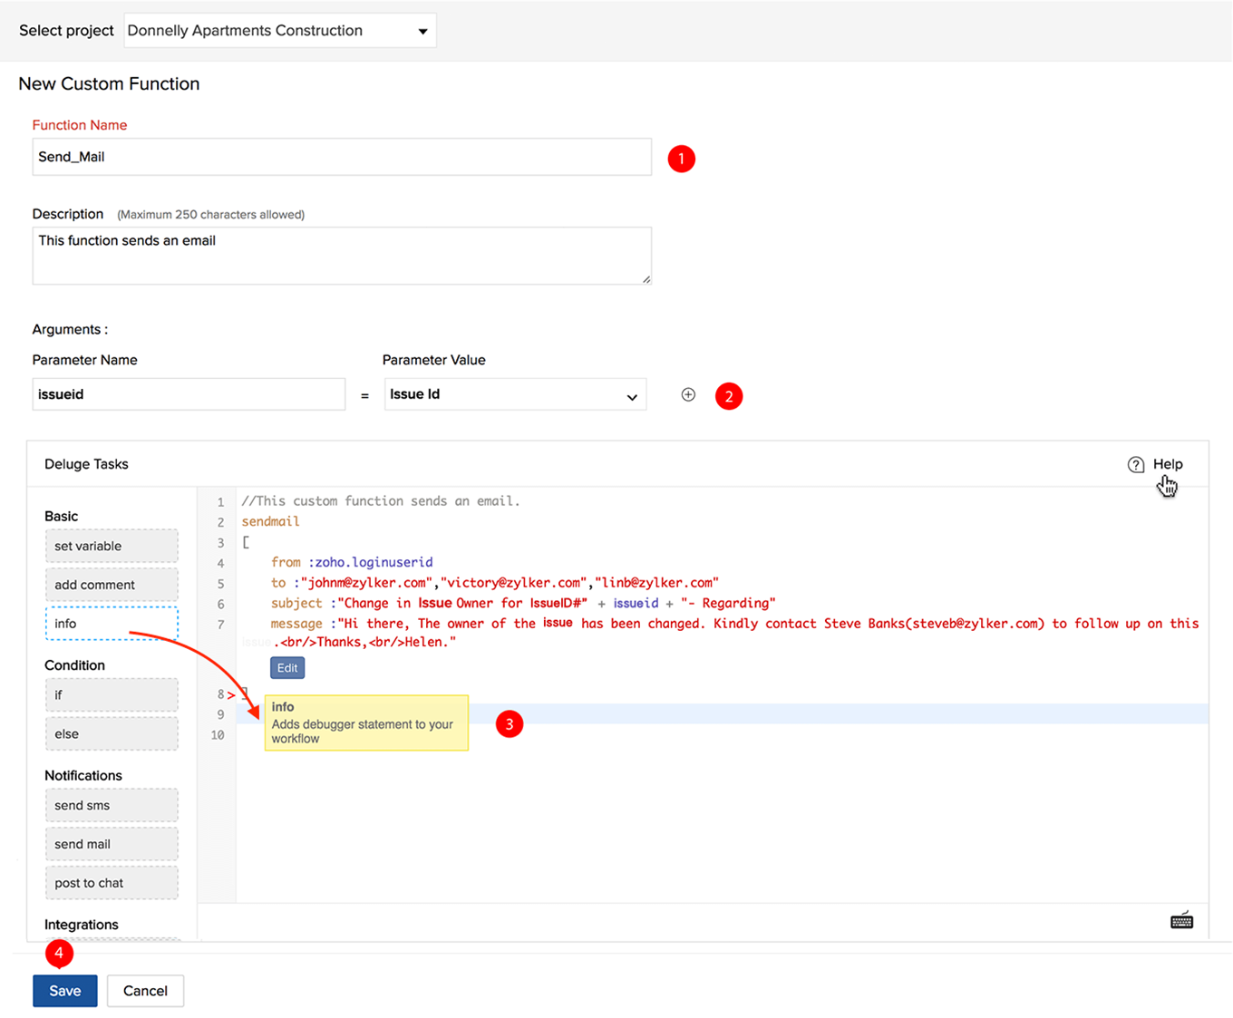Select the set variable task
Screen dimensions: 1233x1018
(112, 546)
